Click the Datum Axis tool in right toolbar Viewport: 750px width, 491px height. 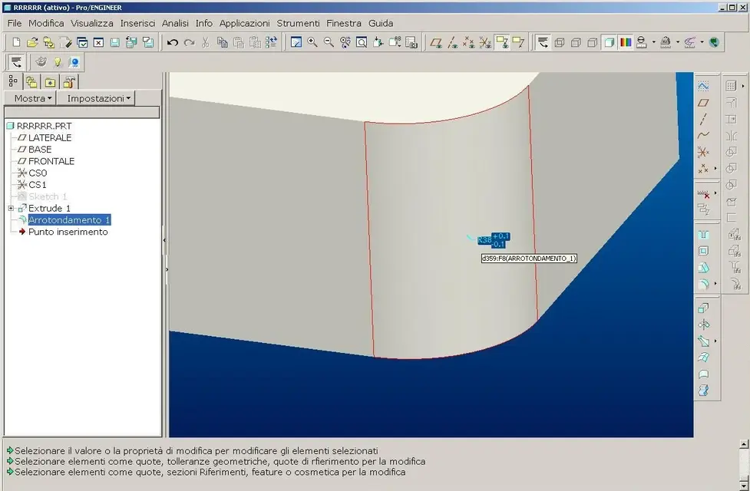tap(703, 119)
